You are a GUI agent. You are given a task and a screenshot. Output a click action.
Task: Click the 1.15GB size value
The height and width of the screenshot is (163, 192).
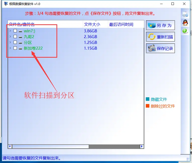pos(91,48)
